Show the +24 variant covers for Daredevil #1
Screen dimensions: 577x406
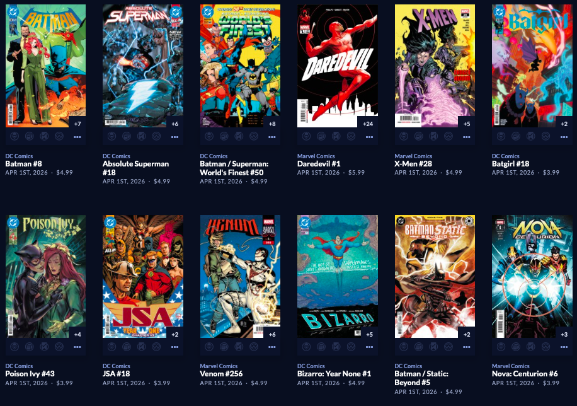click(x=368, y=124)
